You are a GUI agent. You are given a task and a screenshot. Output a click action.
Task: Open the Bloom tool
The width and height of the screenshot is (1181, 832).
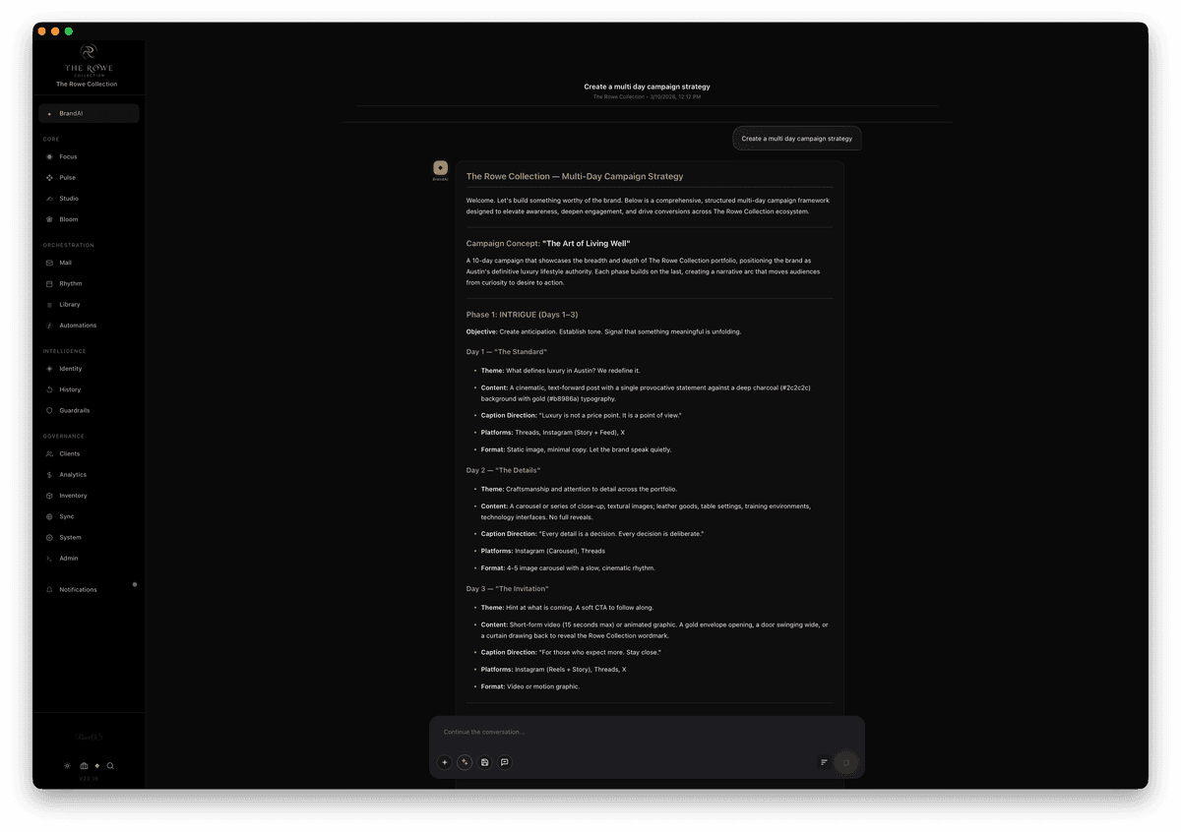tap(67, 218)
